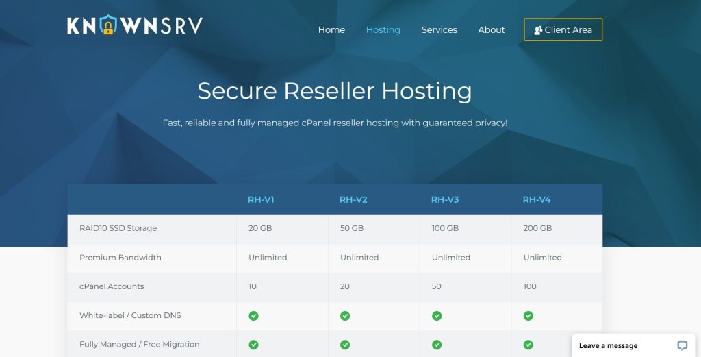Click RH-V4 White-label checkmark icon
Image resolution: width=701 pixels, height=357 pixels.
point(528,316)
